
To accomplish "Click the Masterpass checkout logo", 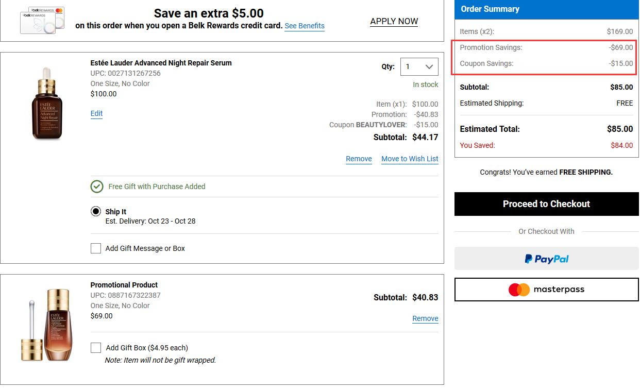I will (546, 290).
